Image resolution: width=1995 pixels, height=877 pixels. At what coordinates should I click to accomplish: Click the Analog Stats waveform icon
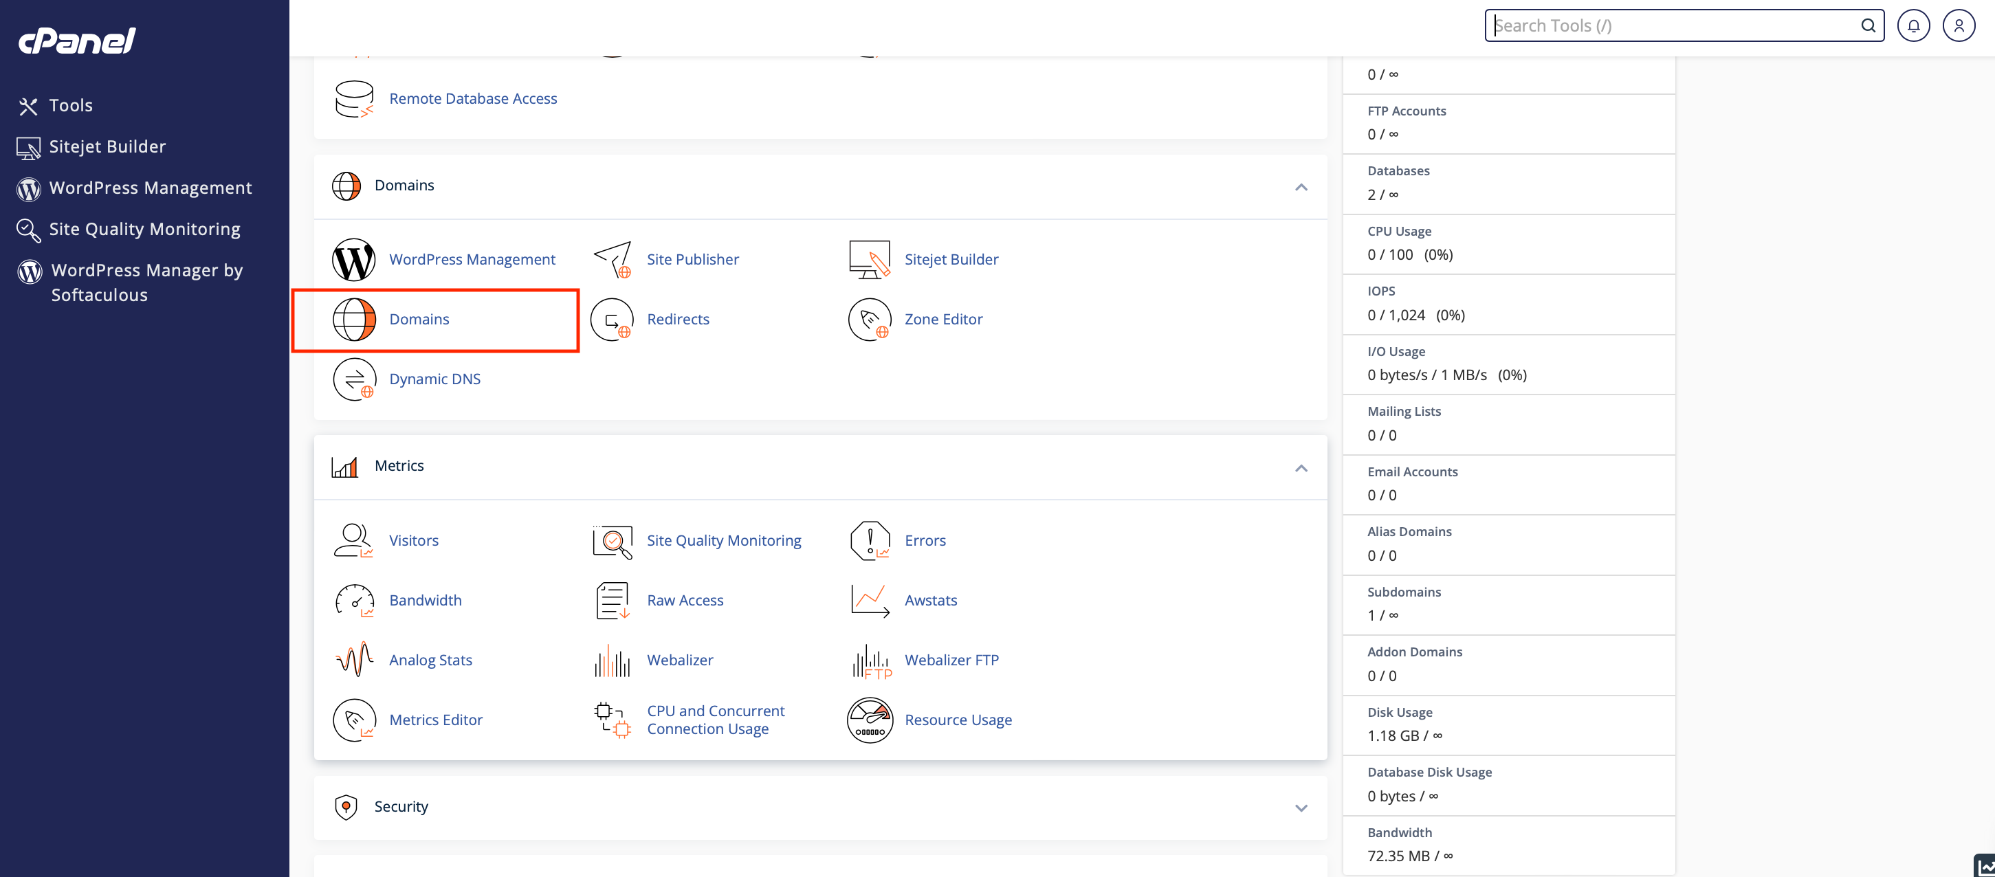click(x=354, y=660)
